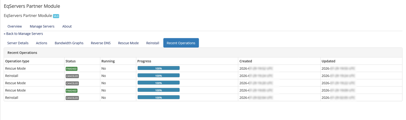Viewport: 406px width, 120px height.
Task: Switch to the Rescue Mode tab
Action: [128, 43]
